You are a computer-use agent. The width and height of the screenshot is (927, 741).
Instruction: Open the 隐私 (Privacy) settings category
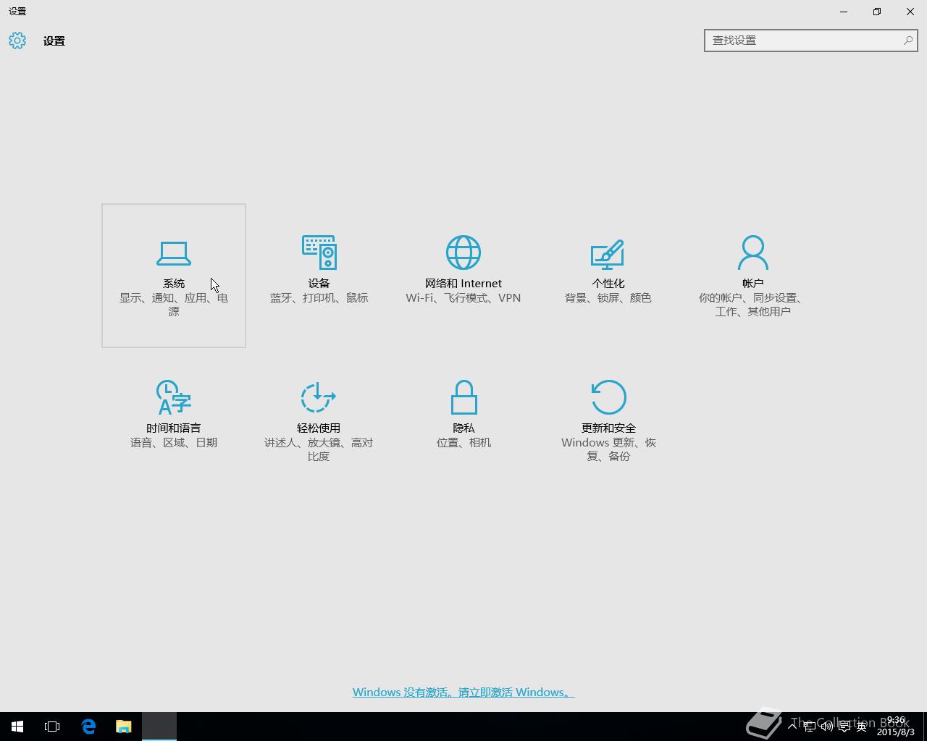(x=463, y=420)
